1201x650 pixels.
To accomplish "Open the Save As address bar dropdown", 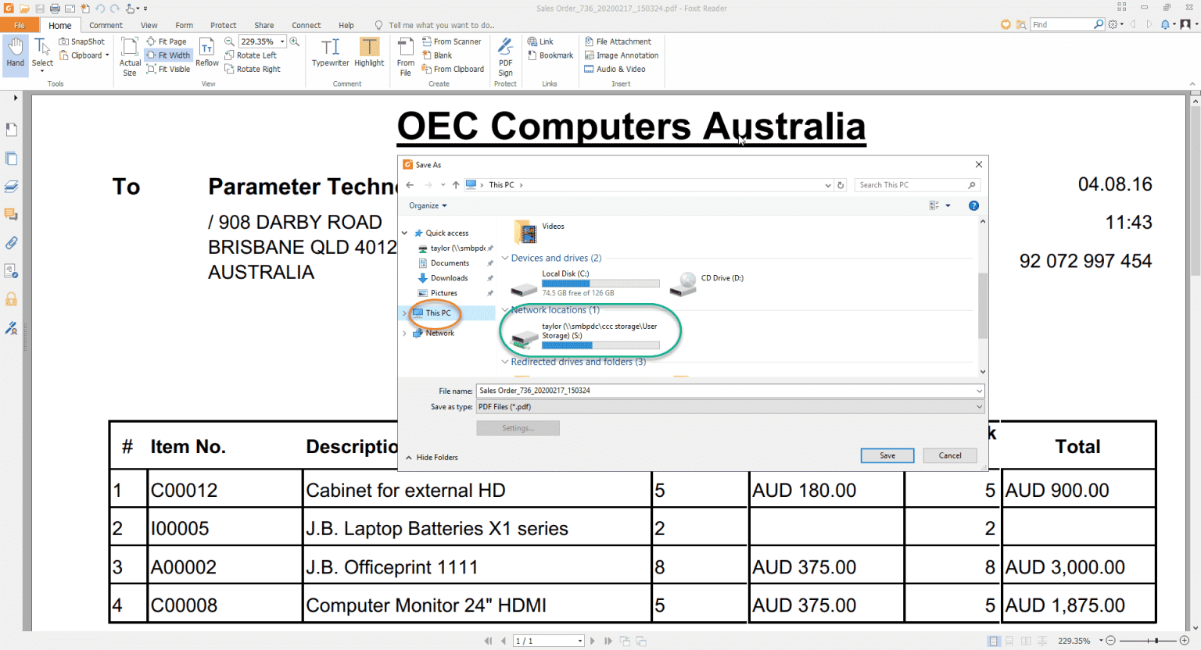I will [828, 185].
